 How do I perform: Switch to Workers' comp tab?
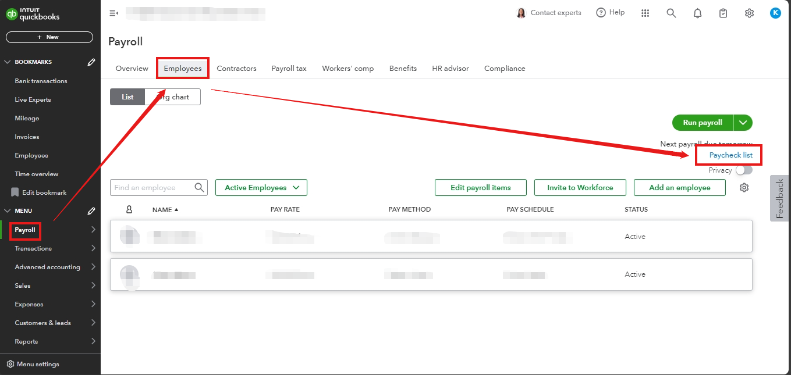click(x=348, y=69)
